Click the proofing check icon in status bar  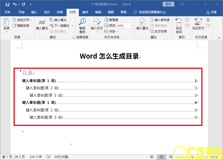48,157
